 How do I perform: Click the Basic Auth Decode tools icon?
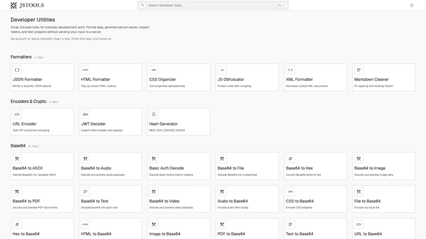(154, 159)
